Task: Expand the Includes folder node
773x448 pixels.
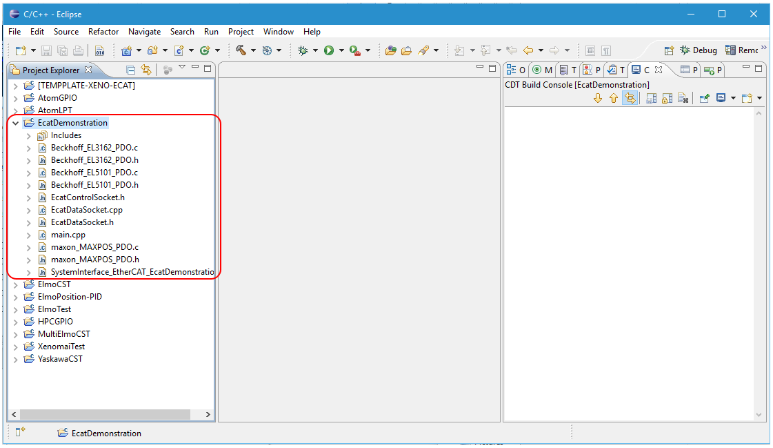Action: click(28, 136)
